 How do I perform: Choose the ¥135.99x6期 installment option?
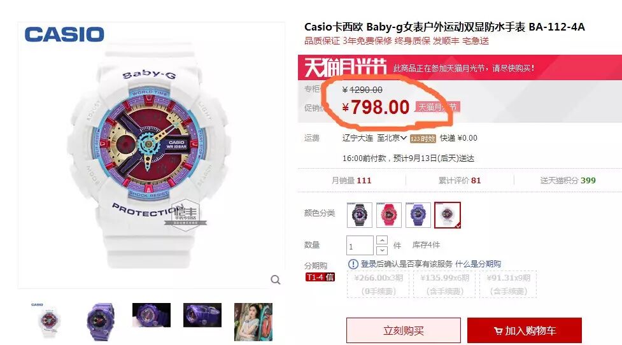(x=444, y=285)
